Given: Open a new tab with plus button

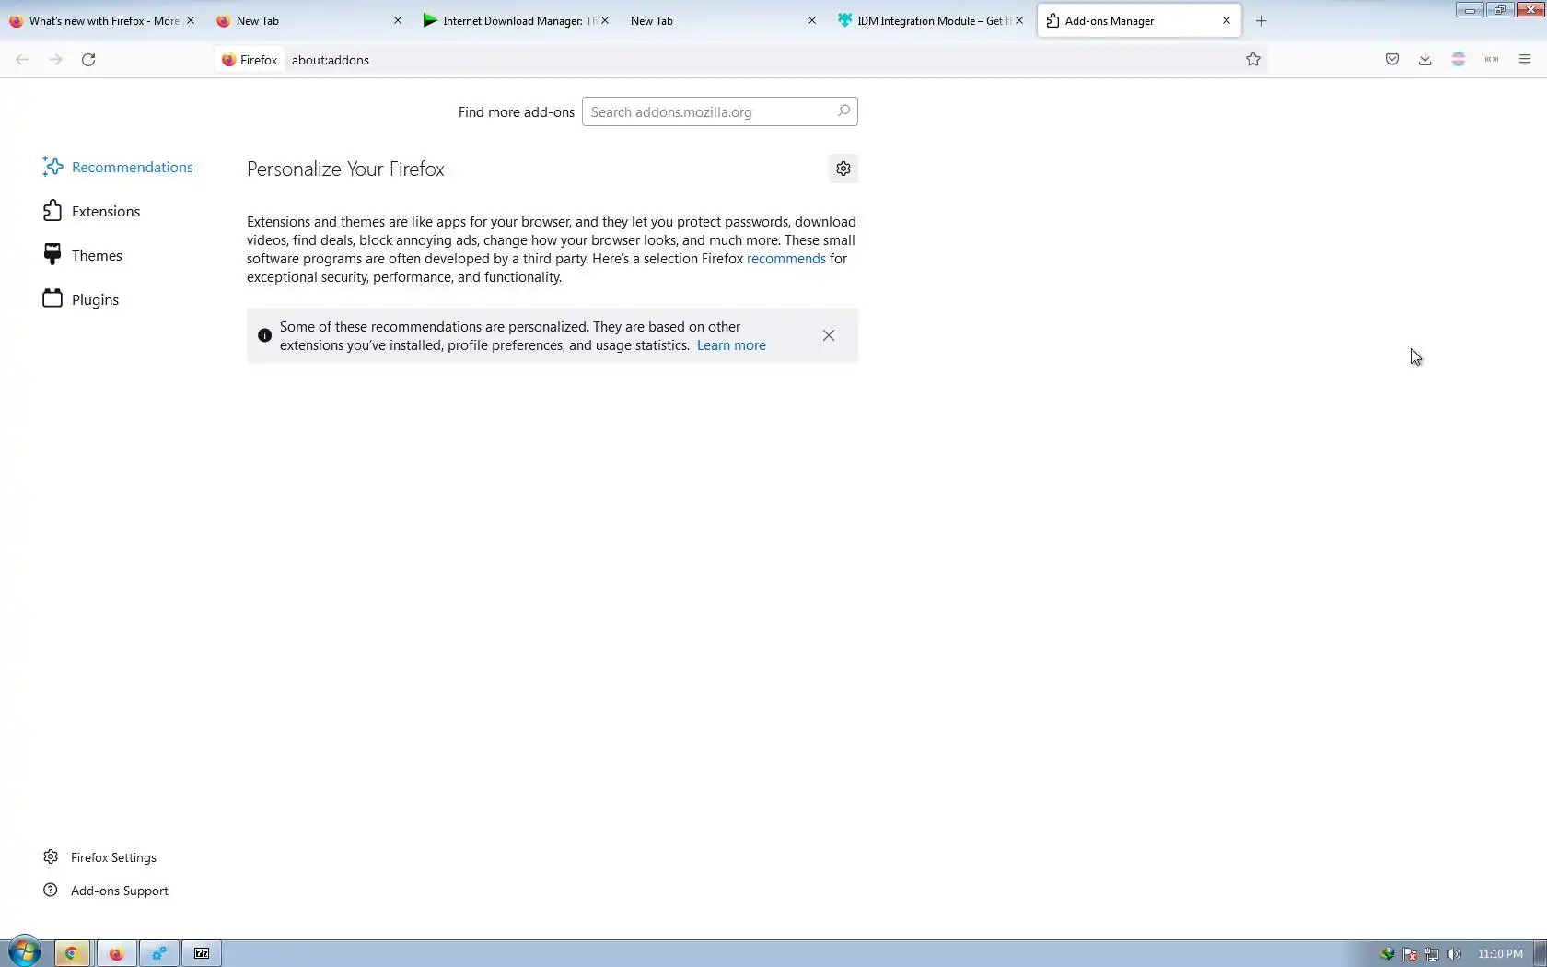Looking at the screenshot, I should (x=1262, y=21).
